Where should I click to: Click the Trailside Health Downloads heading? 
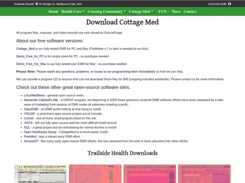click(122, 153)
